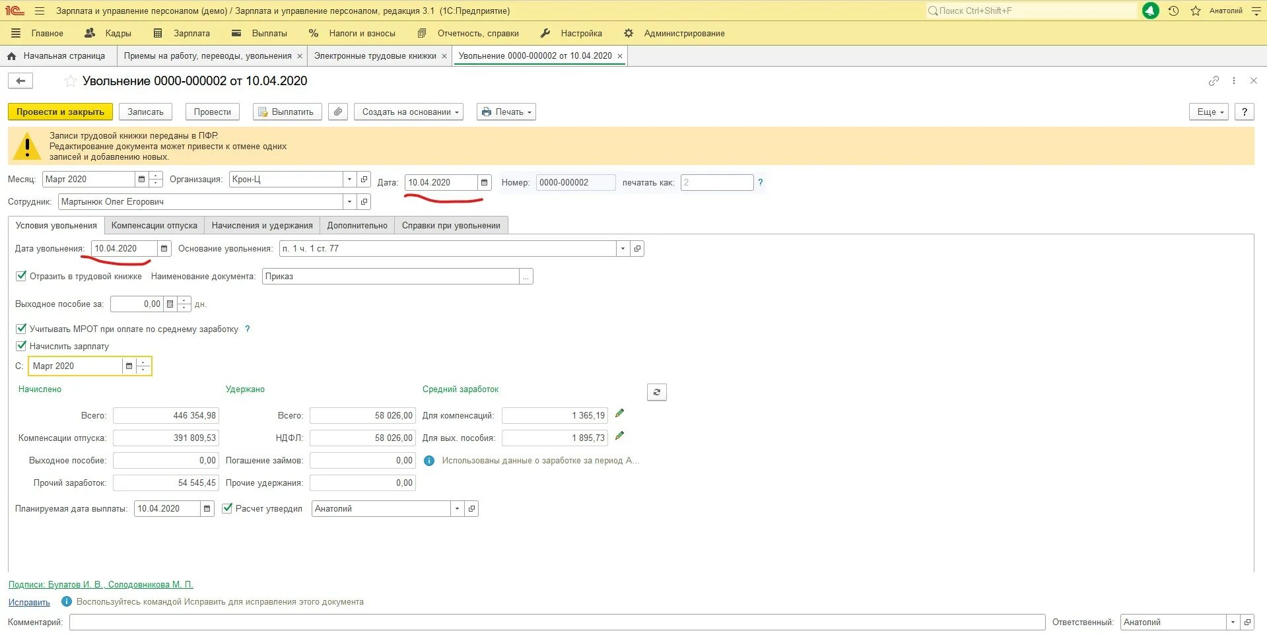Click help question mark near печатать как

(x=761, y=182)
